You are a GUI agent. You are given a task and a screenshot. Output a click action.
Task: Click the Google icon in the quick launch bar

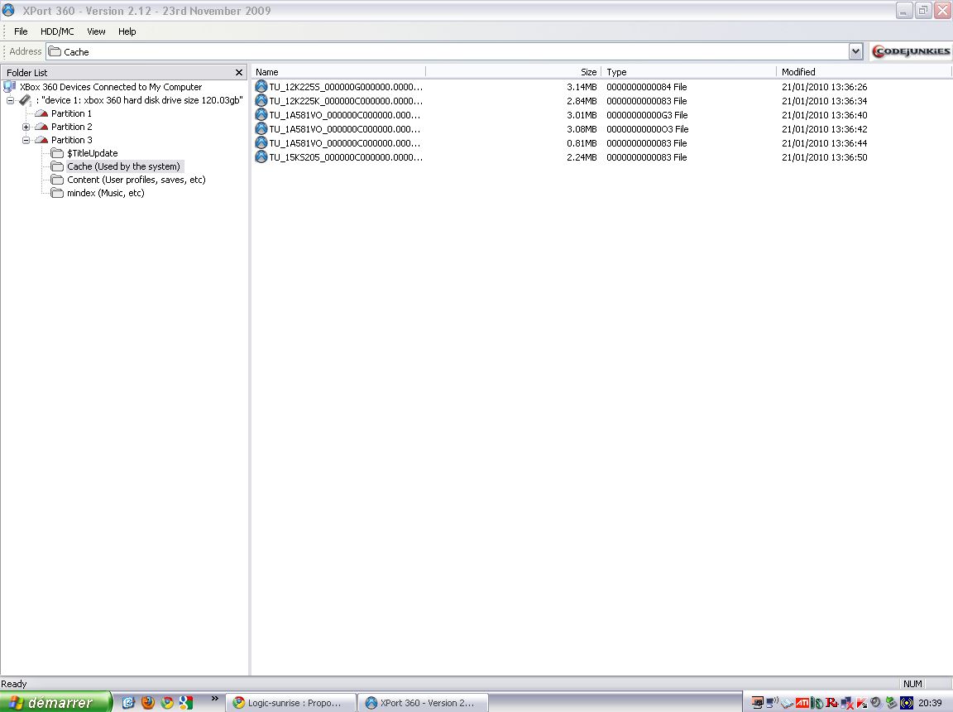tap(186, 702)
